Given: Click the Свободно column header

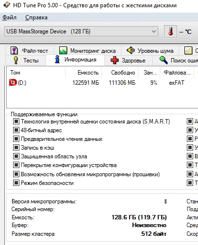Looking at the screenshot, I should [120, 73].
